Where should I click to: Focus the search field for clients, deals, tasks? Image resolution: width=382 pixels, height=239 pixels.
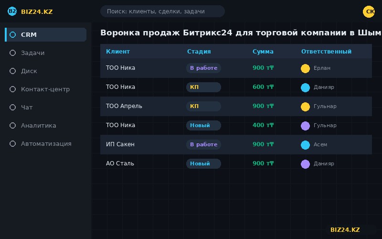click(162, 11)
